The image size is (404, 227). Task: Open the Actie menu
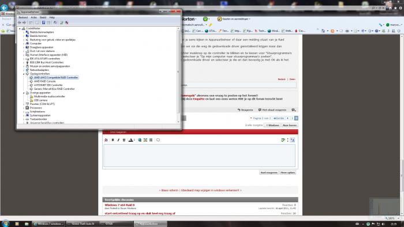click(33, 17)
